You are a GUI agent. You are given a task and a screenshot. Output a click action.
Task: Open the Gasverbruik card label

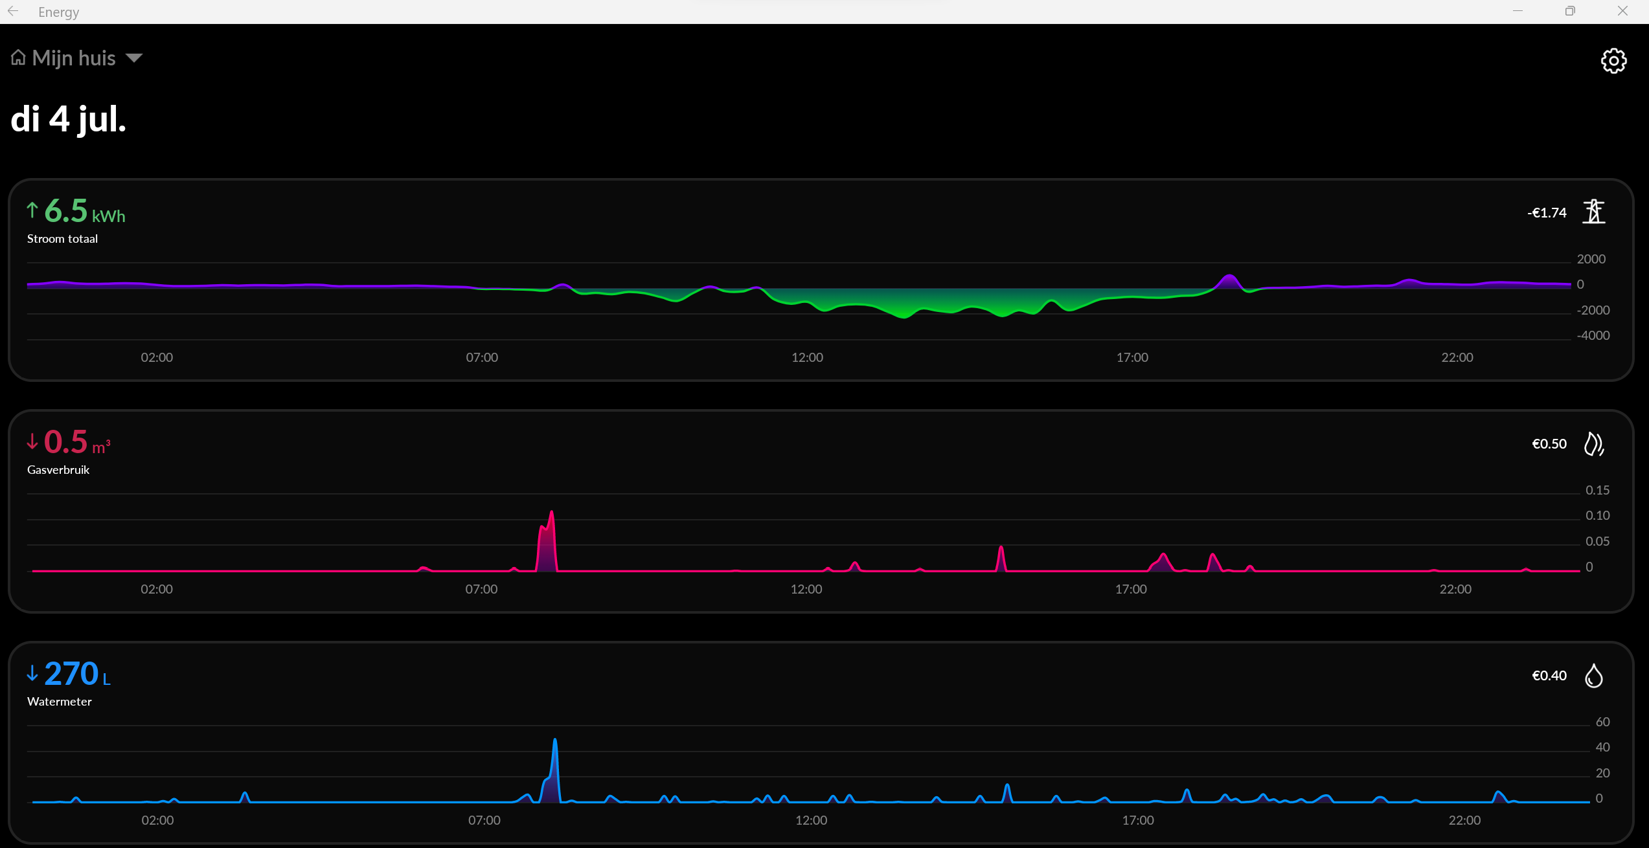pos(58,470)
